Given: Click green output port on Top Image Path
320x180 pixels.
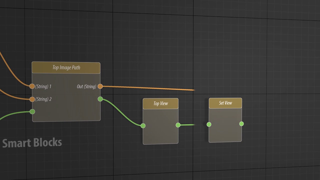Looking at the screenshot, I should pyautogui.click(x=100, y=99).
